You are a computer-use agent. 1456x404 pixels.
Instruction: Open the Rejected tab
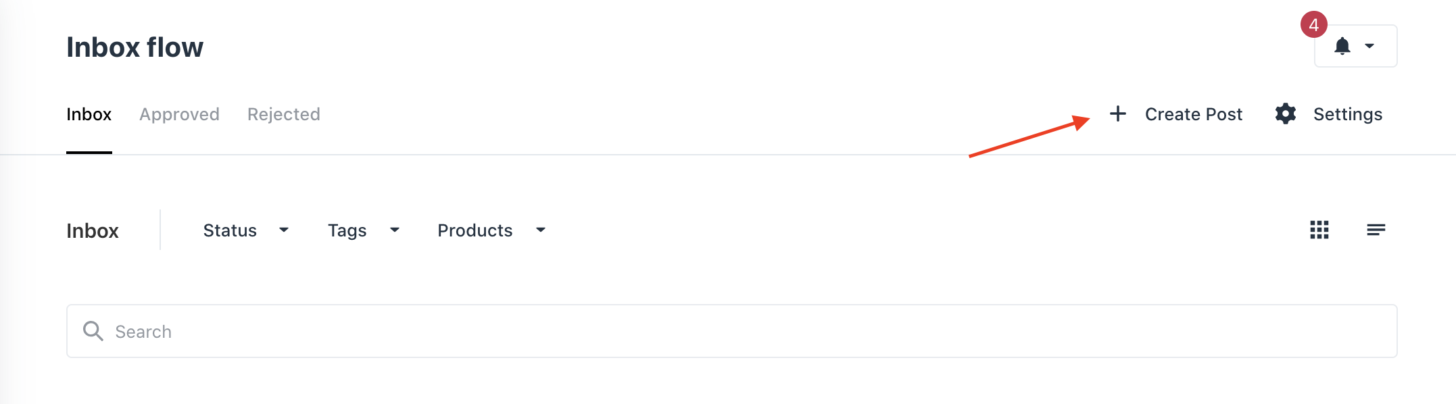click(x=283, y=114)
